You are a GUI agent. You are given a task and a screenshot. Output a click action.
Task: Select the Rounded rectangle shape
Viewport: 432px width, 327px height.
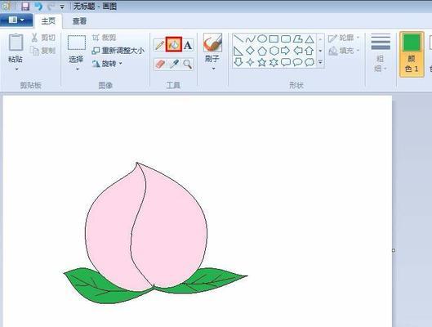[286, 38]
